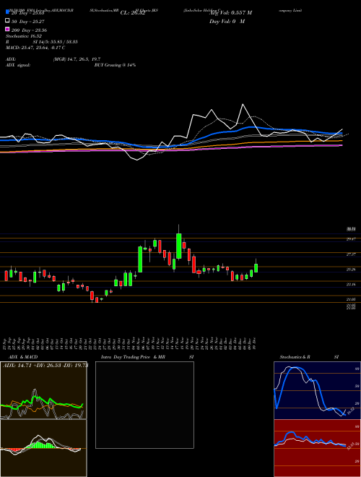Click the last green candlestick on the chart
This screenshot has height=477, width=361.
[x=256, y=267]
